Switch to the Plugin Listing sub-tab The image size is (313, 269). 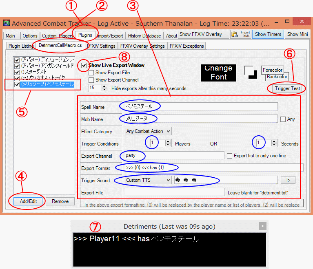tap(21, 46)
